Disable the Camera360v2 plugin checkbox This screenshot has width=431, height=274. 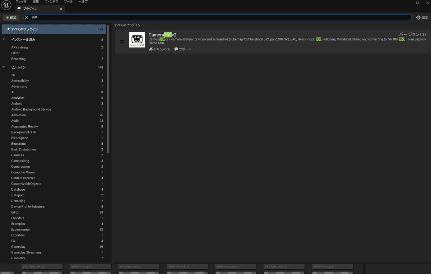click(122, 42)
